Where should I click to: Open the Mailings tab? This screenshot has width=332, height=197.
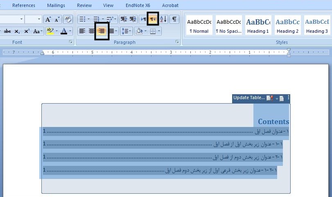(x=56, y=5)
